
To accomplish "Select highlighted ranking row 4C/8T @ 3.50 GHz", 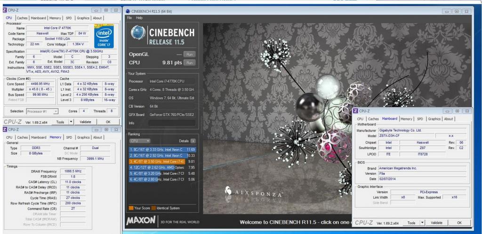I will click(x=162, y=162).
